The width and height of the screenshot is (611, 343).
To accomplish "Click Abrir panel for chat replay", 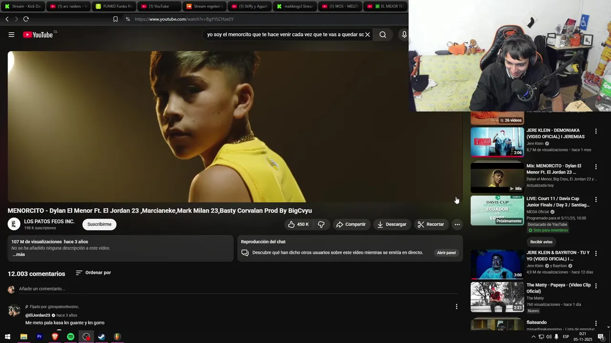I will (446, 252).
